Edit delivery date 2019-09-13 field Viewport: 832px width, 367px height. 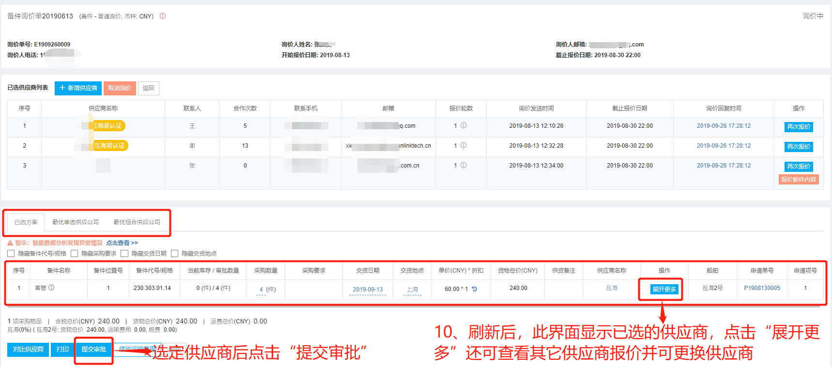[x=368, y=290]
